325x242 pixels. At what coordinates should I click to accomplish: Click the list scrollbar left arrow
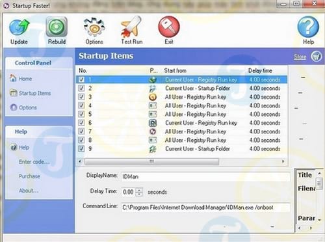(x=80, y=161)
